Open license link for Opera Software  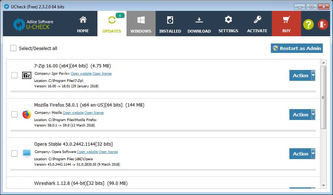click(108, 152)
